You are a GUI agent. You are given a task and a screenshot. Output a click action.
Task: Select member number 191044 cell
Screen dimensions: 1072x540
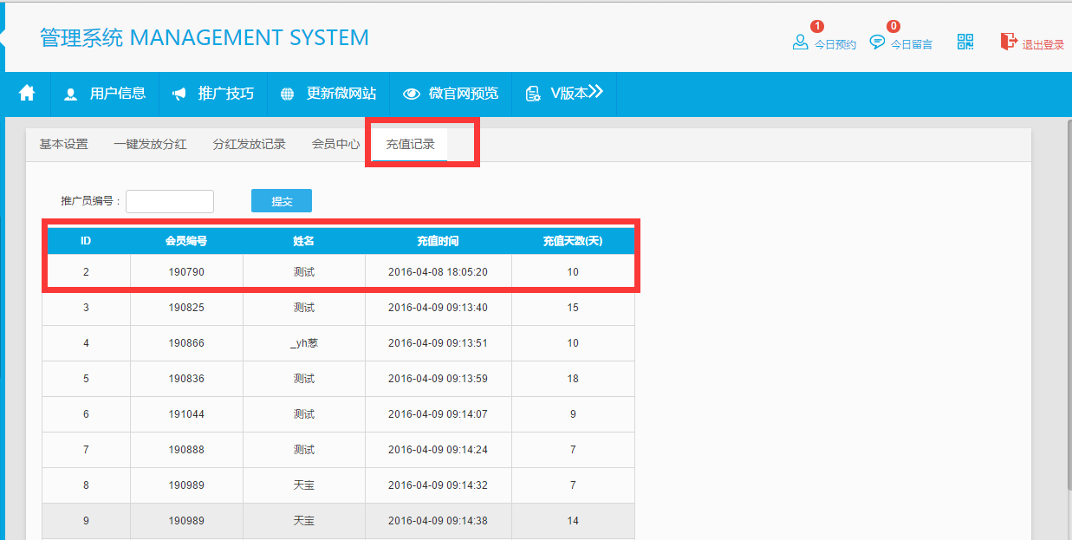pyautogui.click(x=186, y=414)
